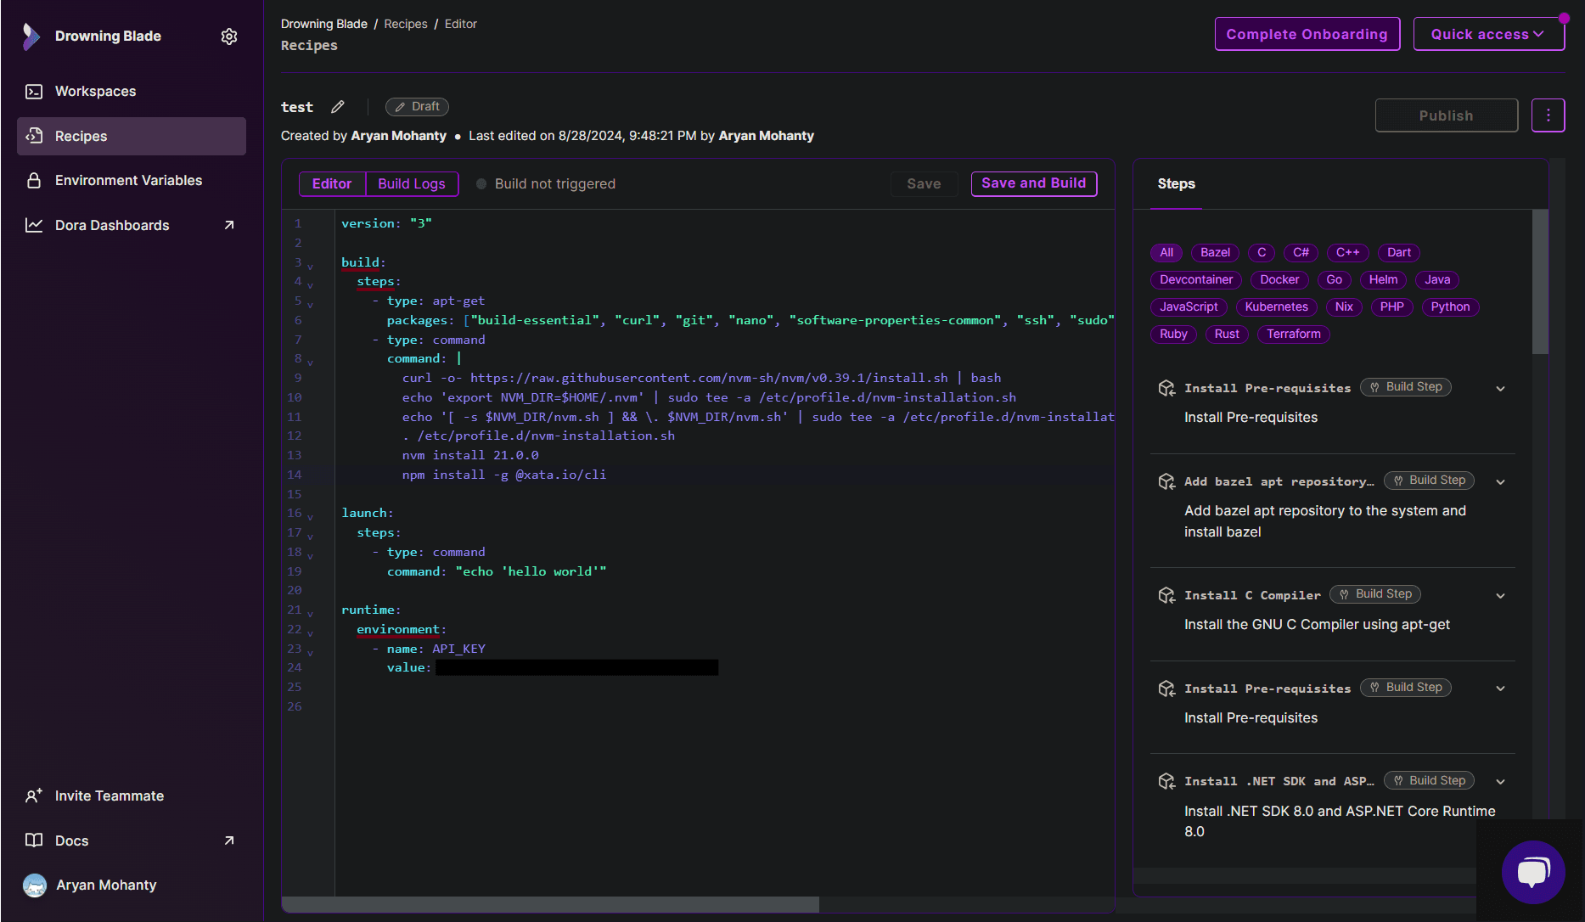The width and height of the screenshot is (1585, 922).
Task: Open the chat support bubble
Action: tap(1533, 872)
